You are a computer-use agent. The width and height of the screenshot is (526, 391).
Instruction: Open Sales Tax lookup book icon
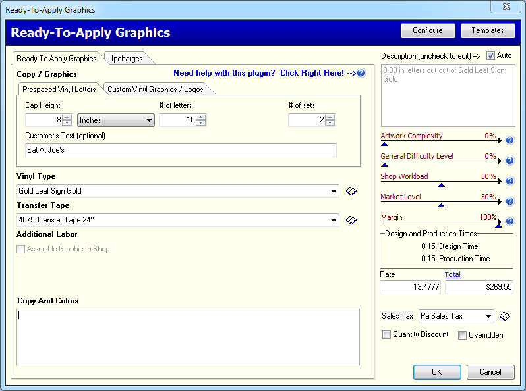coord(505,317)
